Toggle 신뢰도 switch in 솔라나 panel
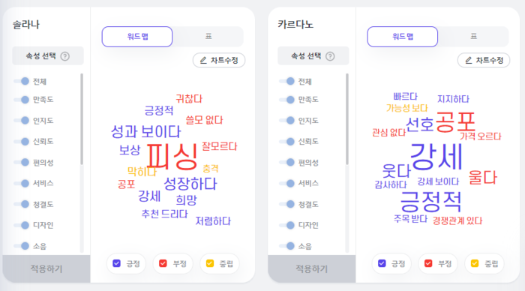 tap(22, 141)
